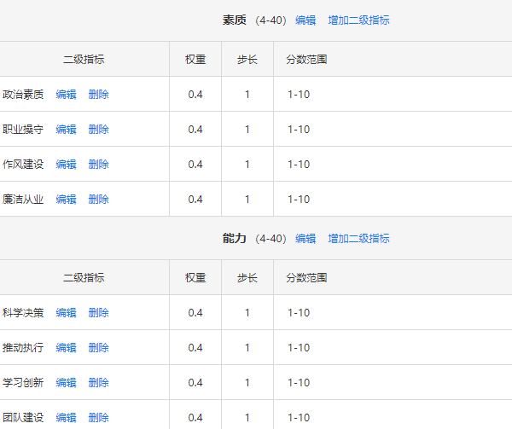The height and width of the screenshot is (429, 512).
Task: Edit the 作风建设 indicator
Action: tap(66, 164)
